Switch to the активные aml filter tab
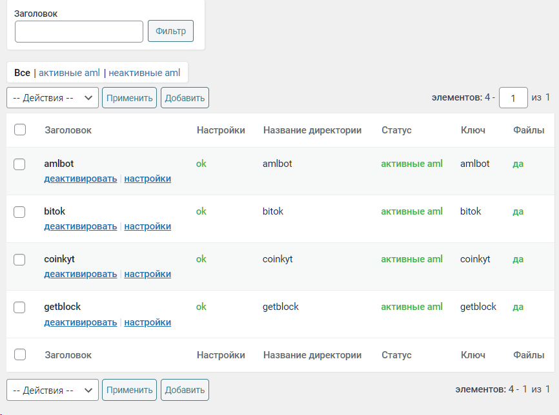 [x=69, y=73]
